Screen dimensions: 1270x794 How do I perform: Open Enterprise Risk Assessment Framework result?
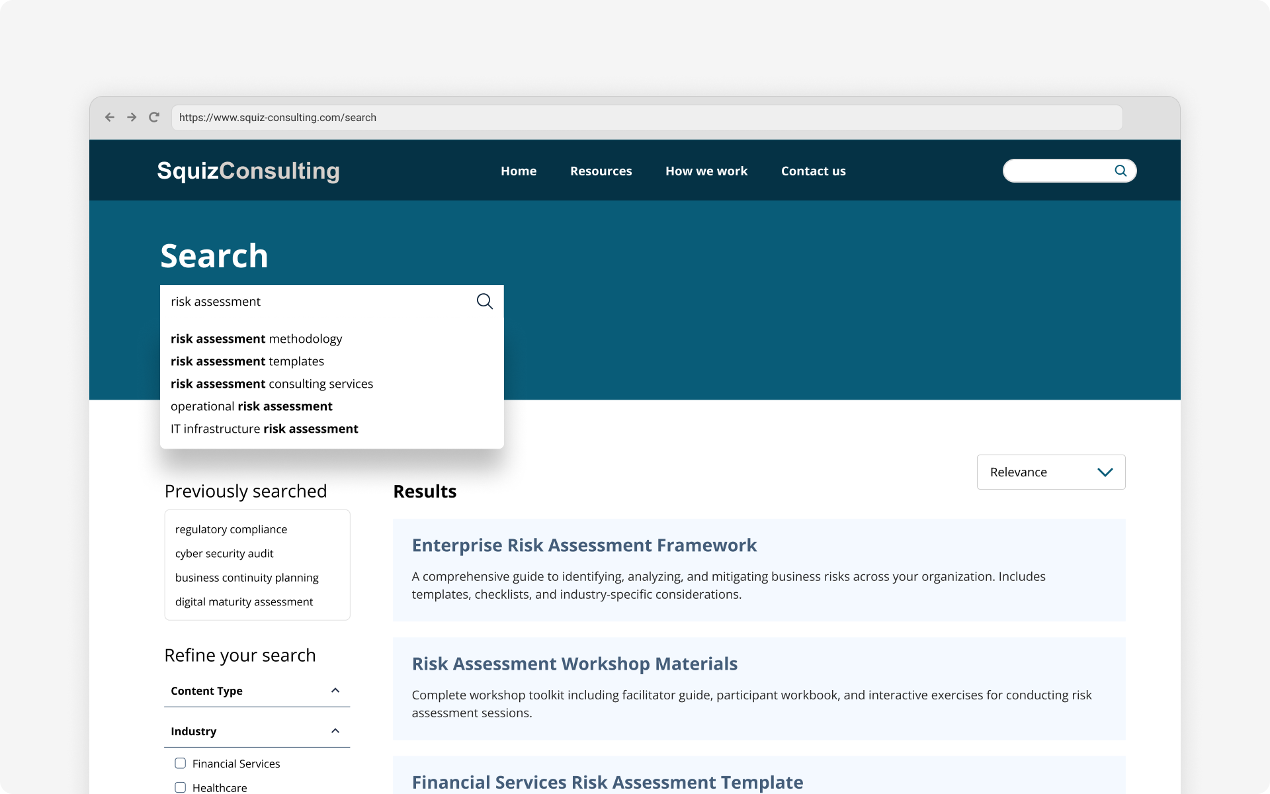pos(584,545)
